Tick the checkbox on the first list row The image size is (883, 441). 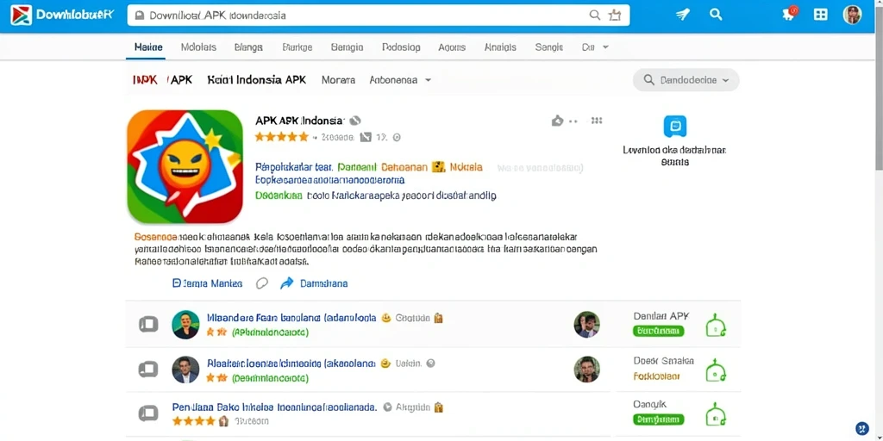tap(148, 324)
